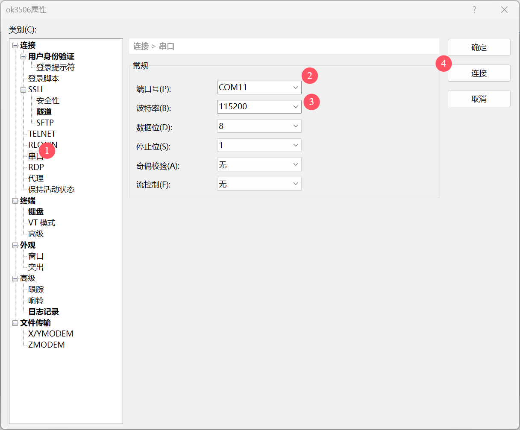This screenshot has width=520, height=430.
Task: Select the SSH tree label
Action: [x=35, y=90]
